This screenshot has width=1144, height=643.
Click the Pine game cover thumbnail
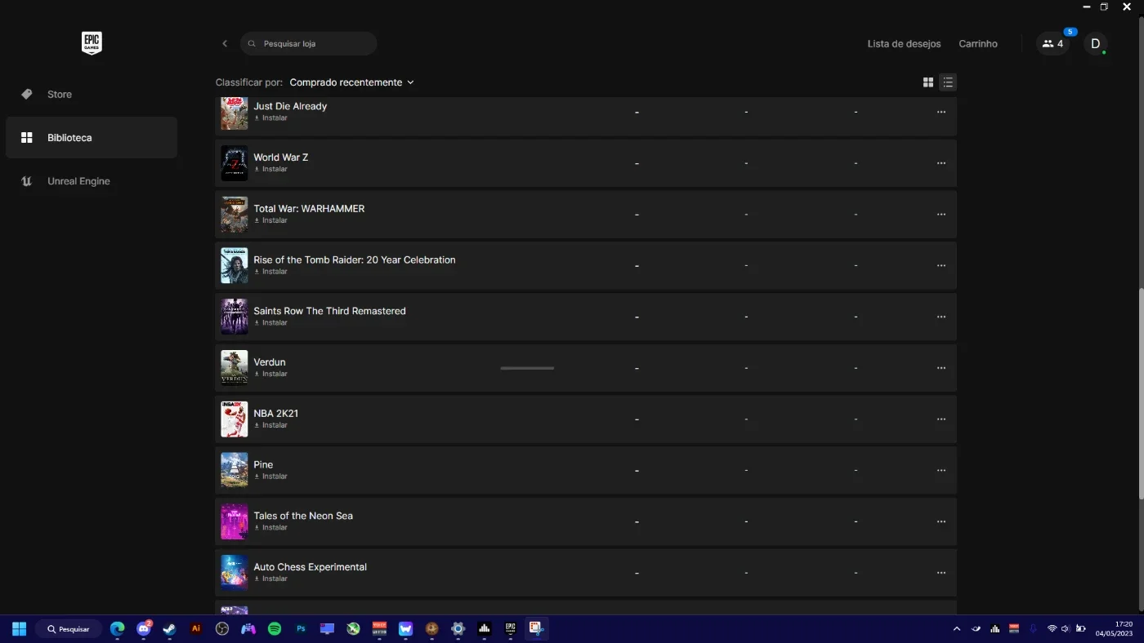point(235,470)
